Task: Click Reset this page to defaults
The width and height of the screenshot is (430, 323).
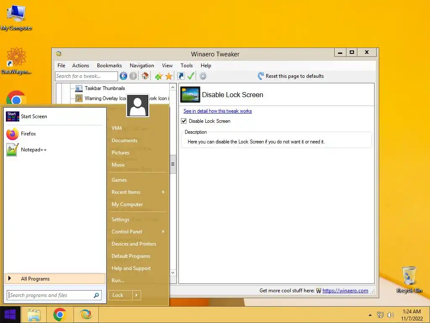Action: click(x=294, y=76)
